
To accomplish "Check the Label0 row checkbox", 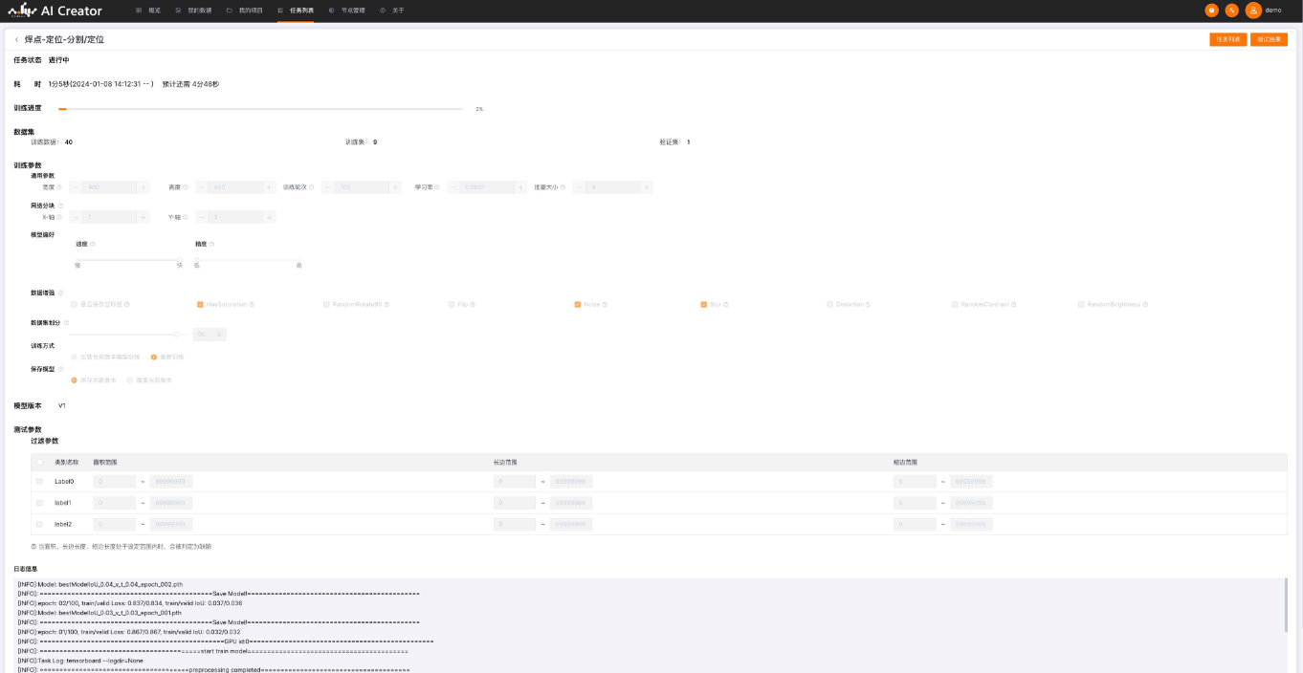I will click(x=39, y=481).
